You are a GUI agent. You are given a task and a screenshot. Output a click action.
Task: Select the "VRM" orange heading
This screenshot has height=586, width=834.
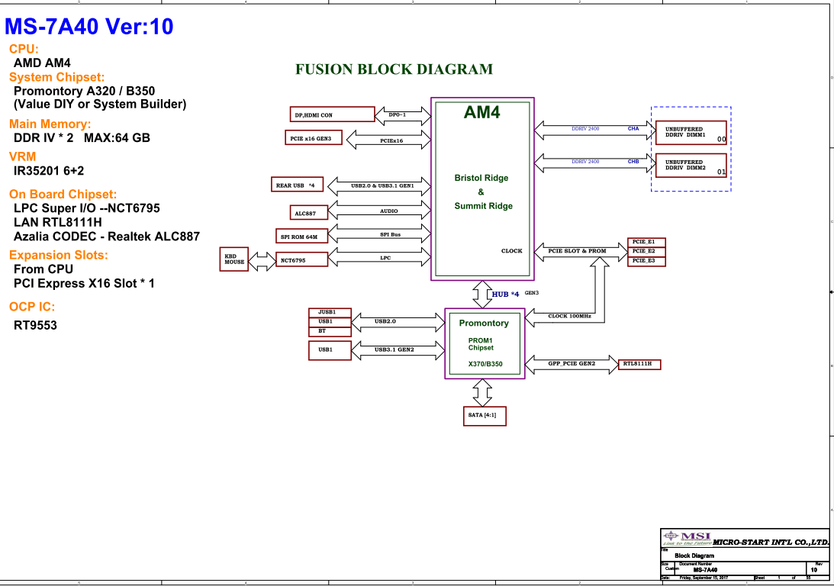(x=22, y=157)
